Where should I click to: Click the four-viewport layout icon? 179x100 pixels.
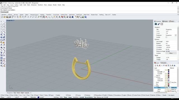click(x=44, y=17)
